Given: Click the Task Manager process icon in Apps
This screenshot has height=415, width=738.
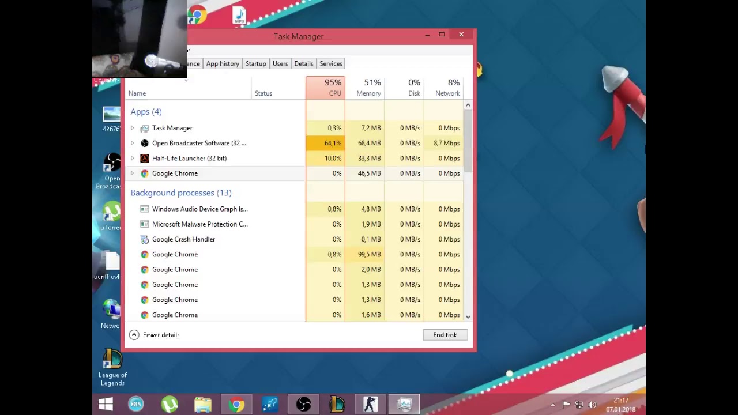Looking at the screenshot, I should click(x=145, y=128).
